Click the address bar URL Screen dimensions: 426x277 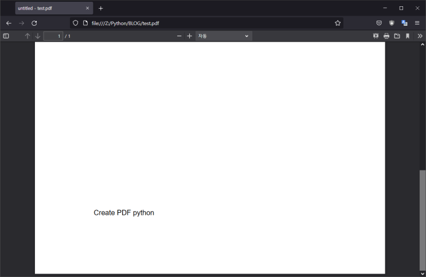(x=125, y=23)
